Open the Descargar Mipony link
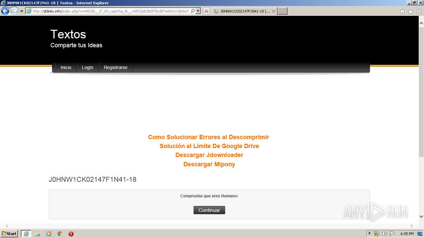 tap(209, 164)
